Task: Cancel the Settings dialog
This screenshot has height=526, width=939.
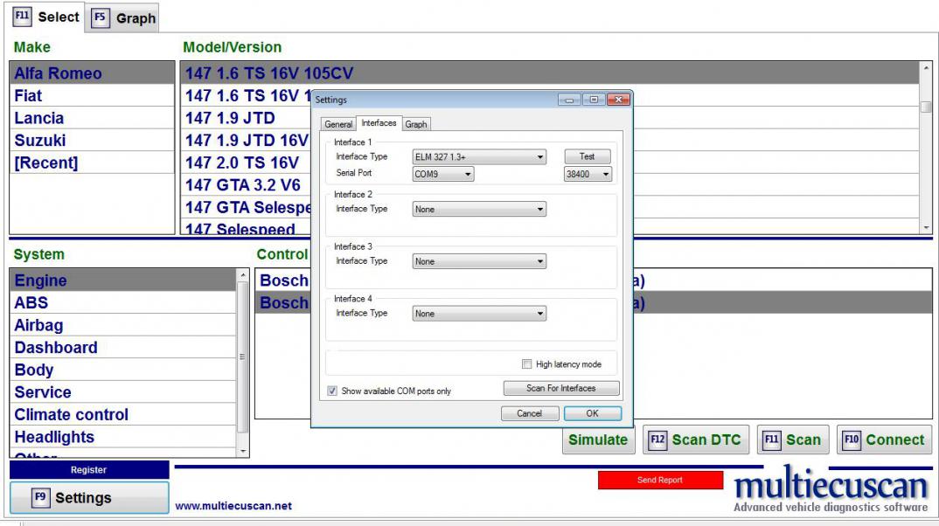Action: [529, 413]
